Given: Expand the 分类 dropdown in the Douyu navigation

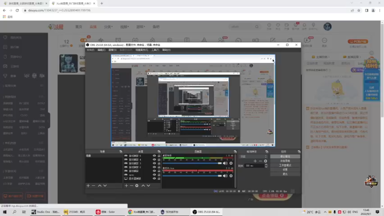Looking at the screenshot, I should click(108, 27).
